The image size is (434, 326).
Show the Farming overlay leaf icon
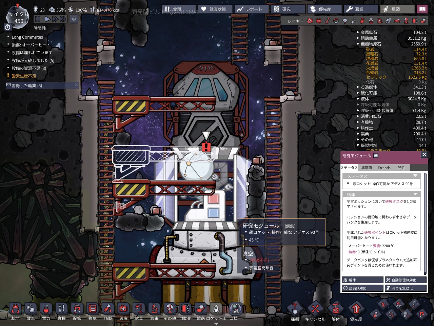[389, 21]
